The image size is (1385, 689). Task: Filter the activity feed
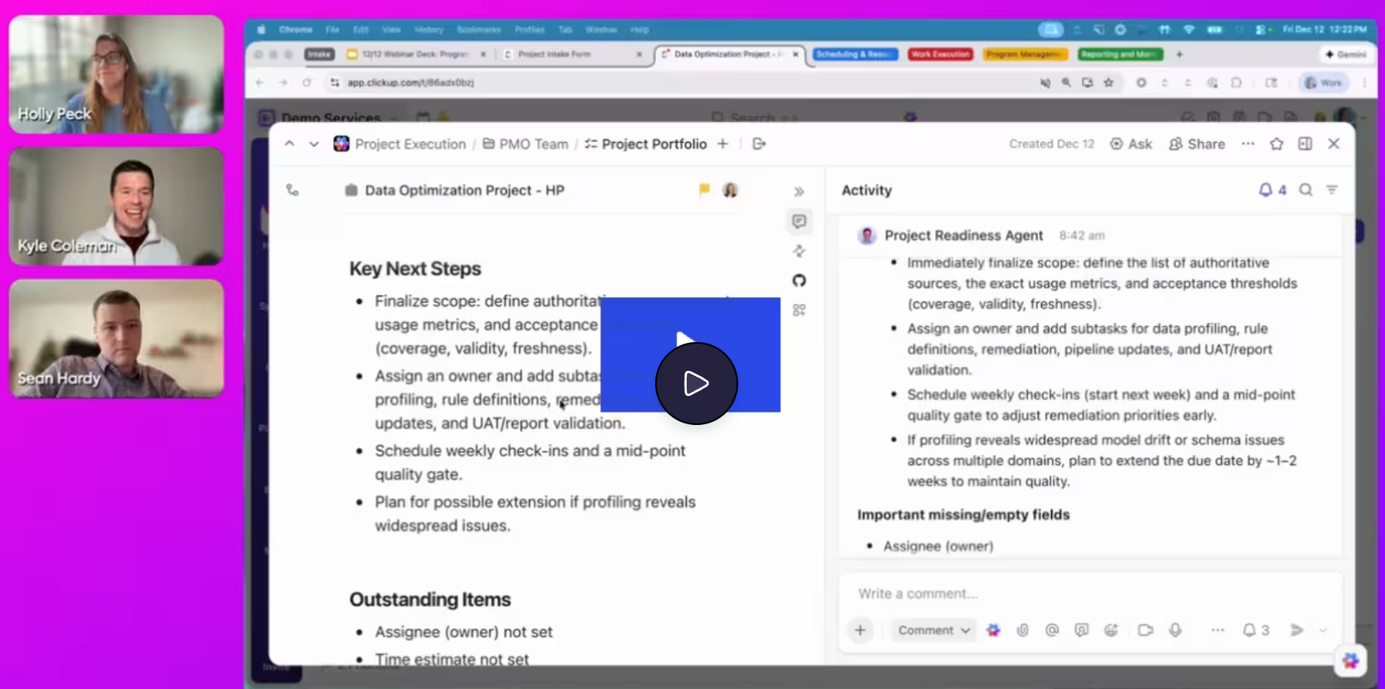coord(1332,190)
